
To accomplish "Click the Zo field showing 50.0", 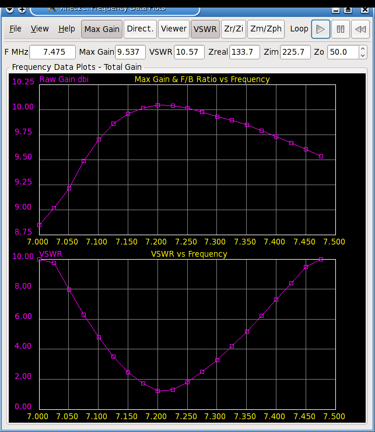I will coord(344,52).
